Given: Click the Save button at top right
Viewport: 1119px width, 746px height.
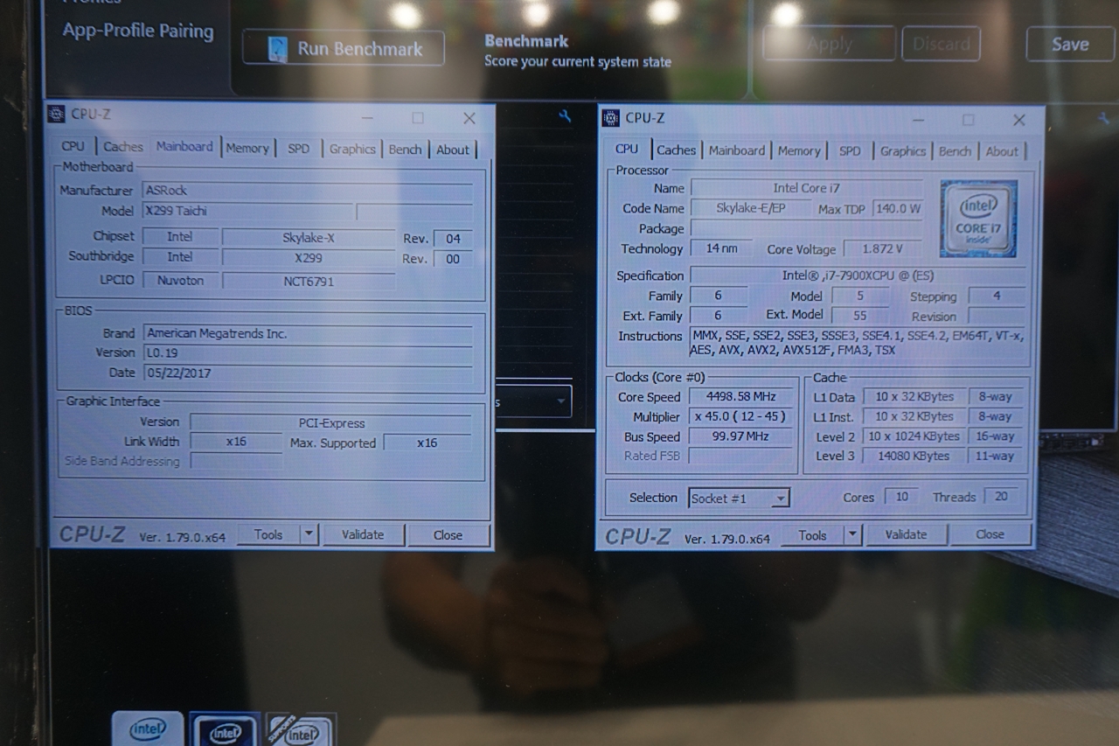Looking at the screenshot, I should (x=1070, y=45).
